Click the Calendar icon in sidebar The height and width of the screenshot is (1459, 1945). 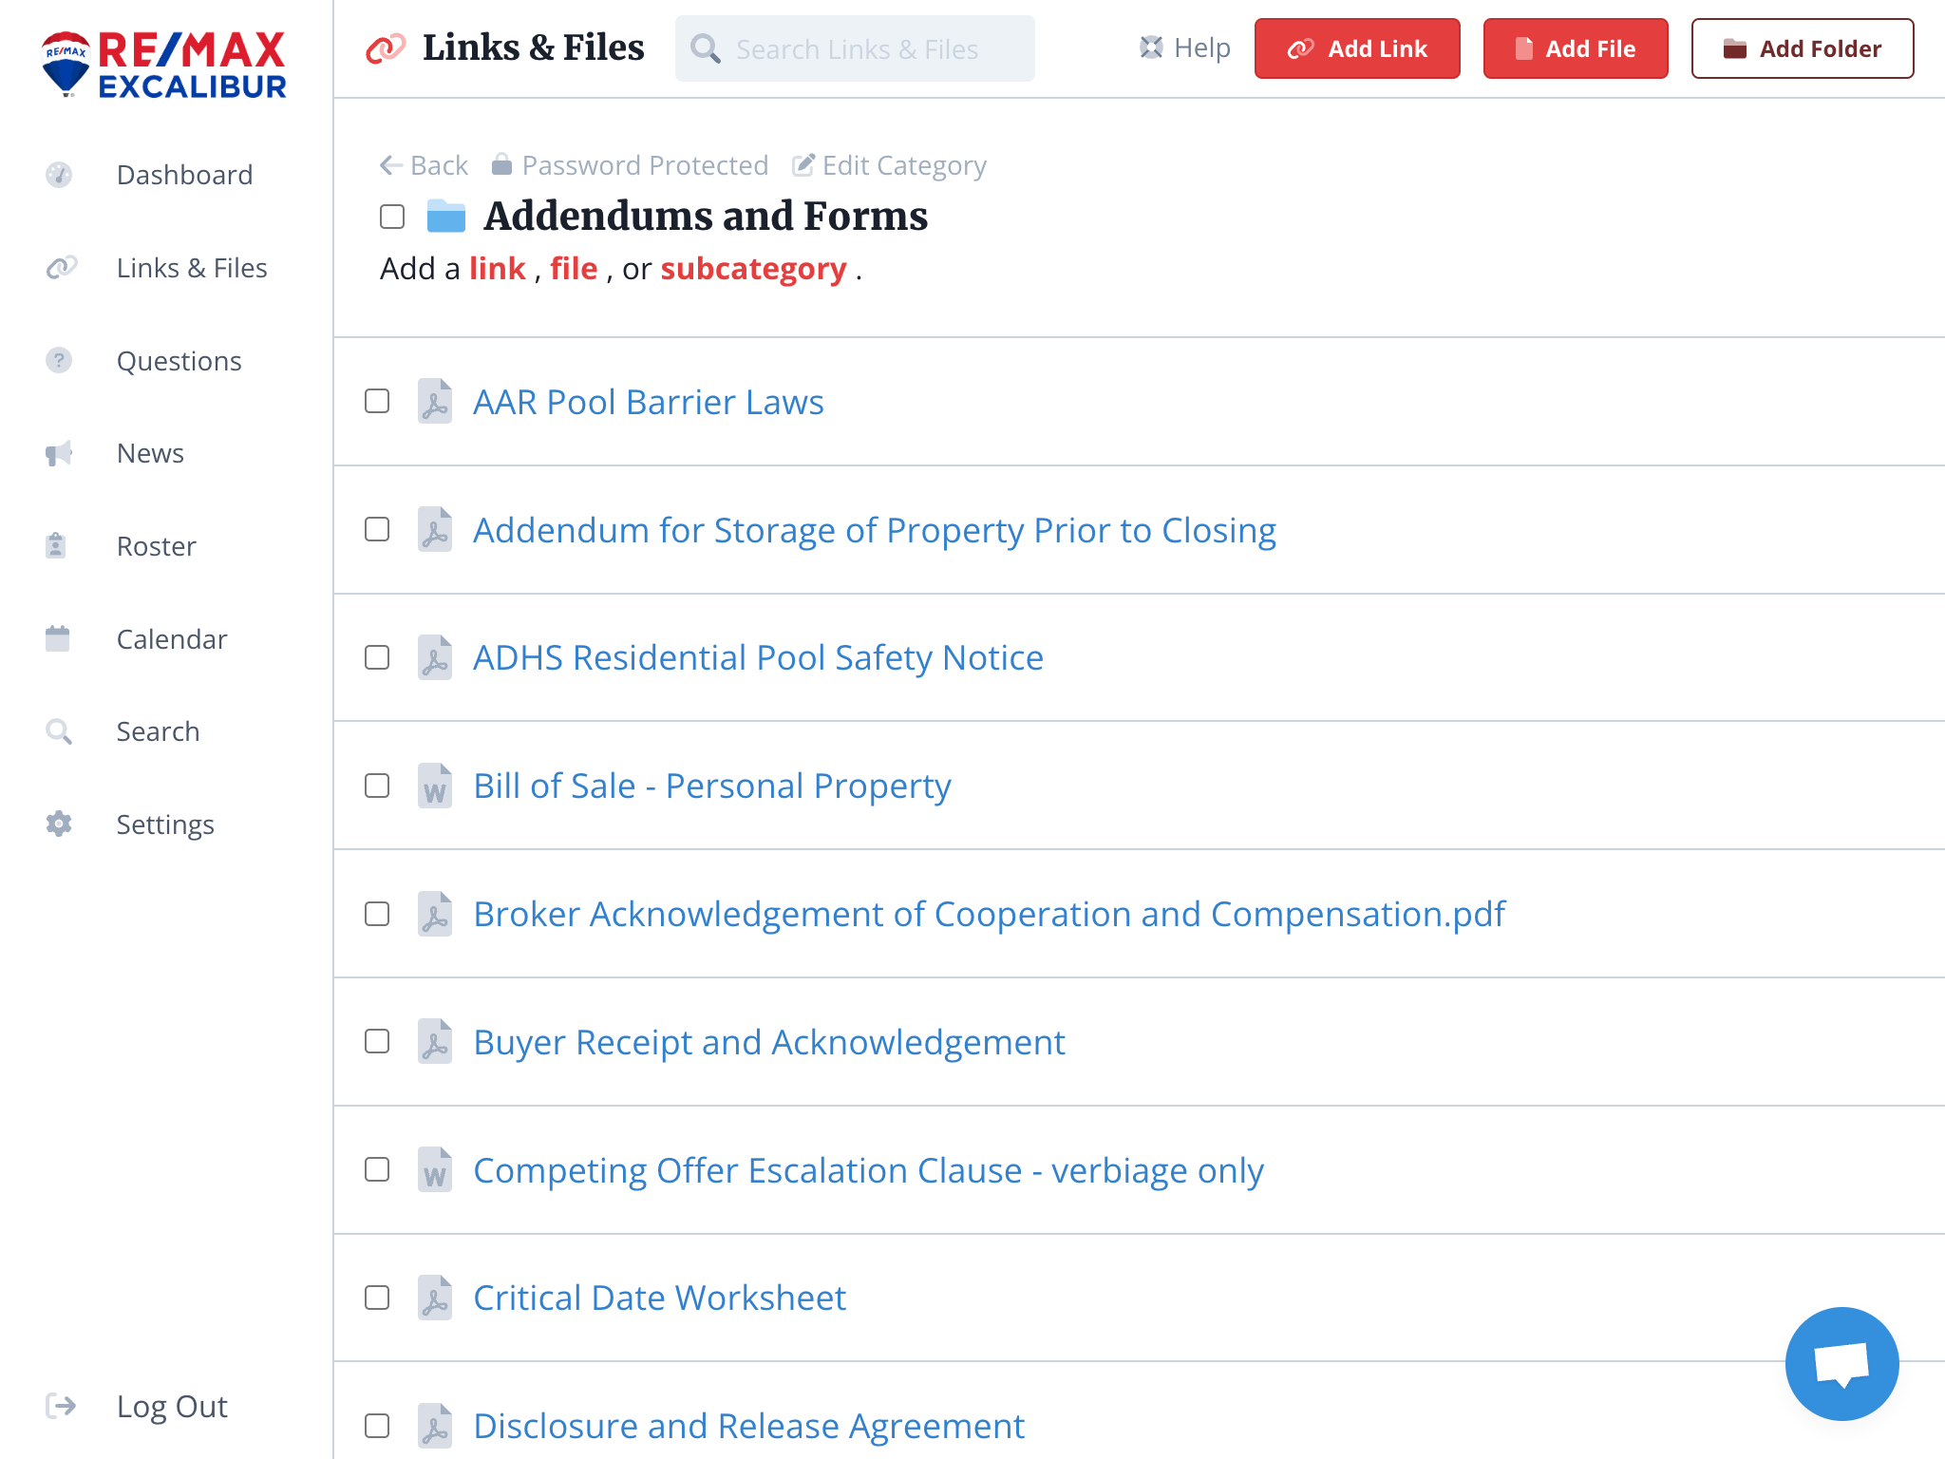[x=58, y=638]
